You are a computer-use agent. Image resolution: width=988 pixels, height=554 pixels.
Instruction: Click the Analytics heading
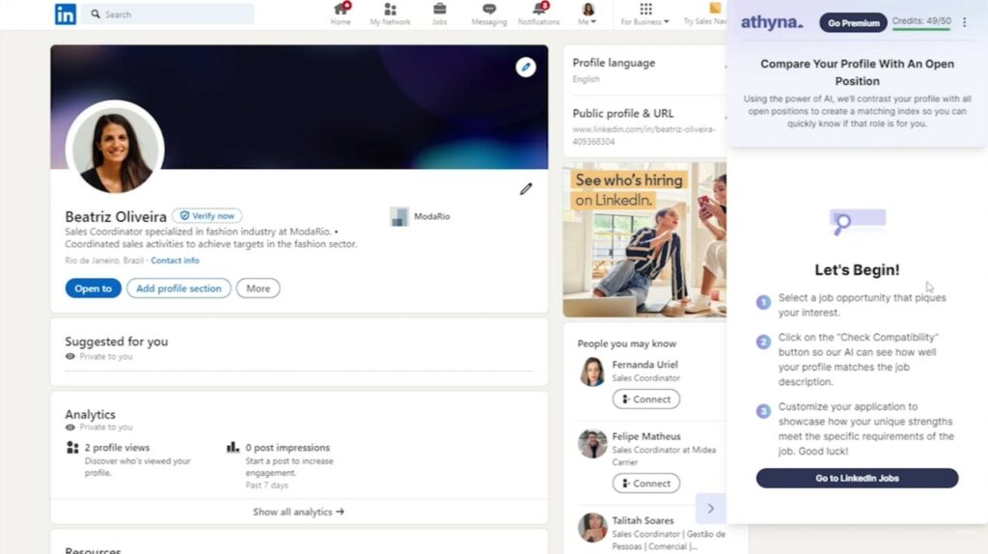(90, 414)
